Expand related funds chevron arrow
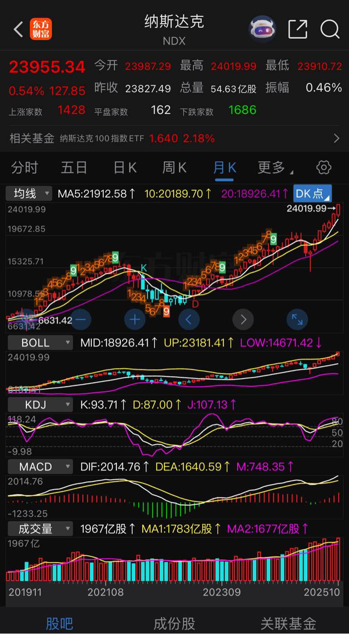349x634 pixels. (337, 138)
